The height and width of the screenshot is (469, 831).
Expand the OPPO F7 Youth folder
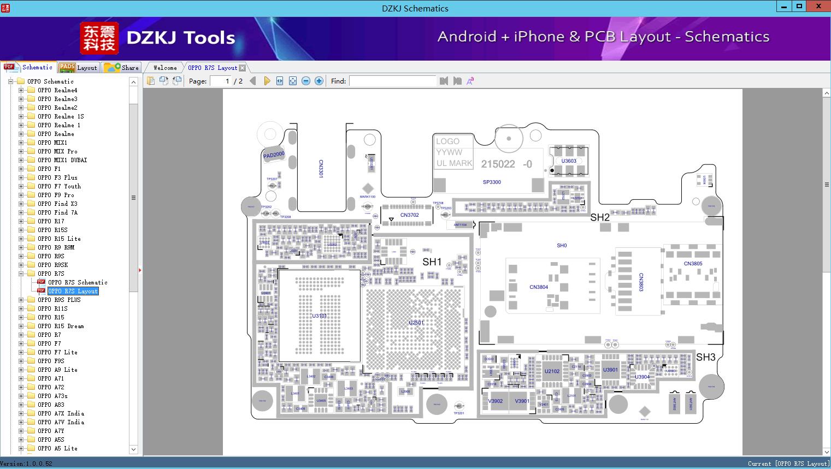click(21, 186)
